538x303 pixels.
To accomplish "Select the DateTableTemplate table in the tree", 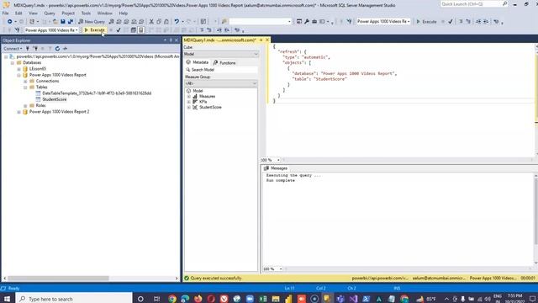I will pyautogui.click(x=97, y=93).
